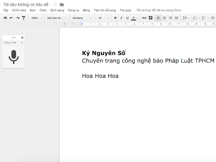Move document using the folder icon
This screenshot has height=162, width=216.
62,4
